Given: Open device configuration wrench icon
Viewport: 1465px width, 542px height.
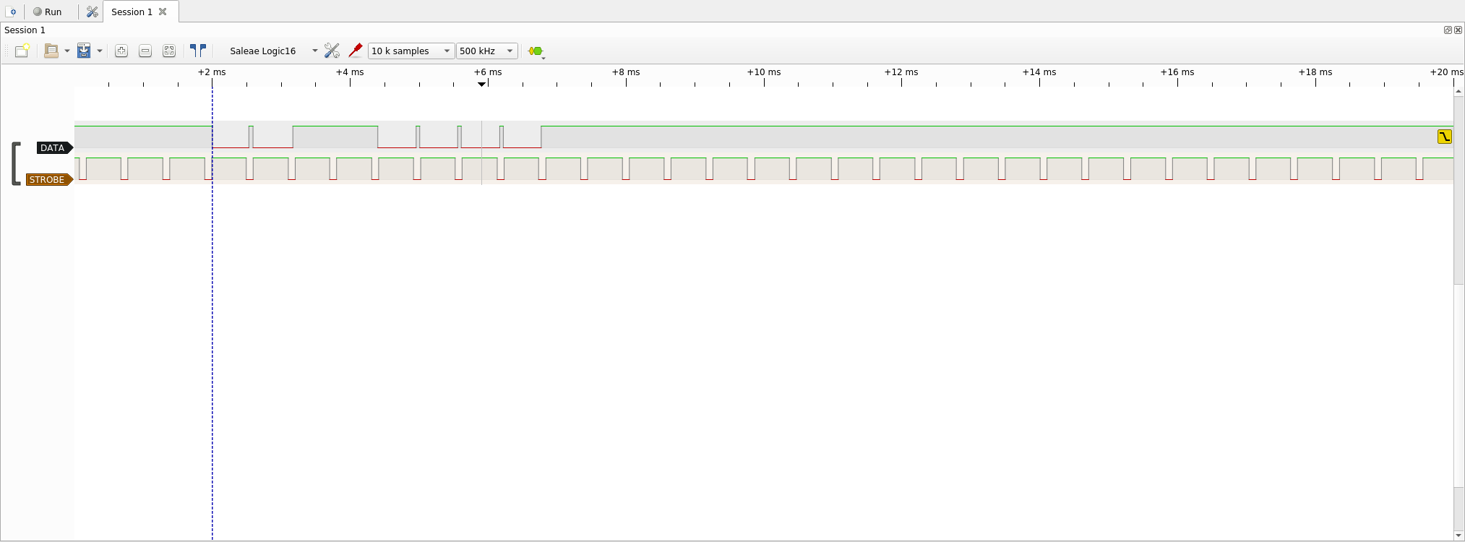Looking at the screenshot, I should (x=332, y=51).
